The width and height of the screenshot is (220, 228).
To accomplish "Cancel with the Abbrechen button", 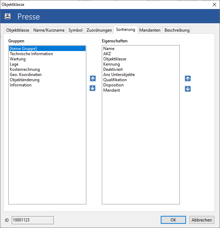I will point(202,220).
